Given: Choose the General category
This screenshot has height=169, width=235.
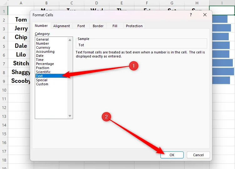Looking at the screenshot, I should pyautogui.click(x=42, y=39).
